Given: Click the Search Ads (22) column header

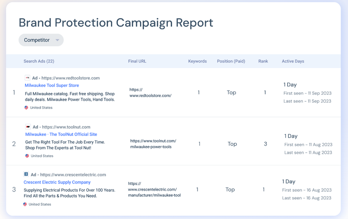Looking at the screenshot, I should coord(39,61).
